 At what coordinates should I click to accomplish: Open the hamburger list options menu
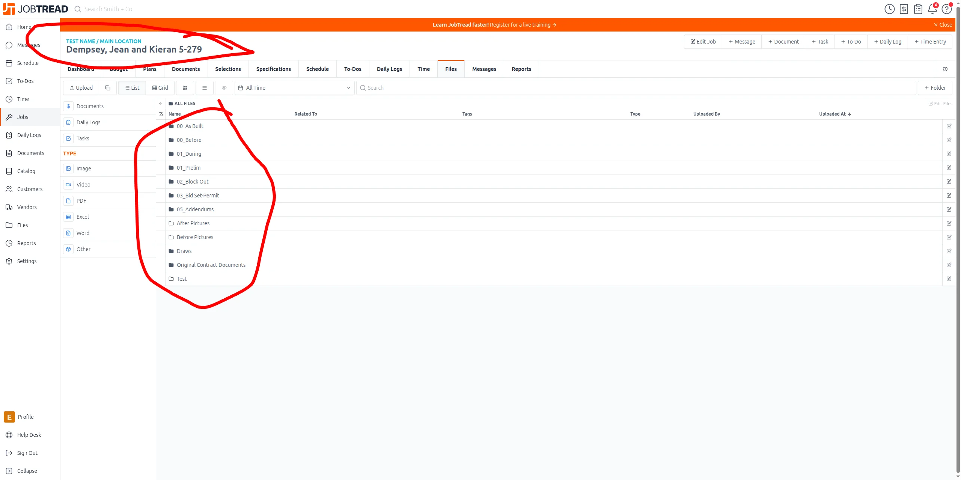pyautogui.click(x=205, y=88)
